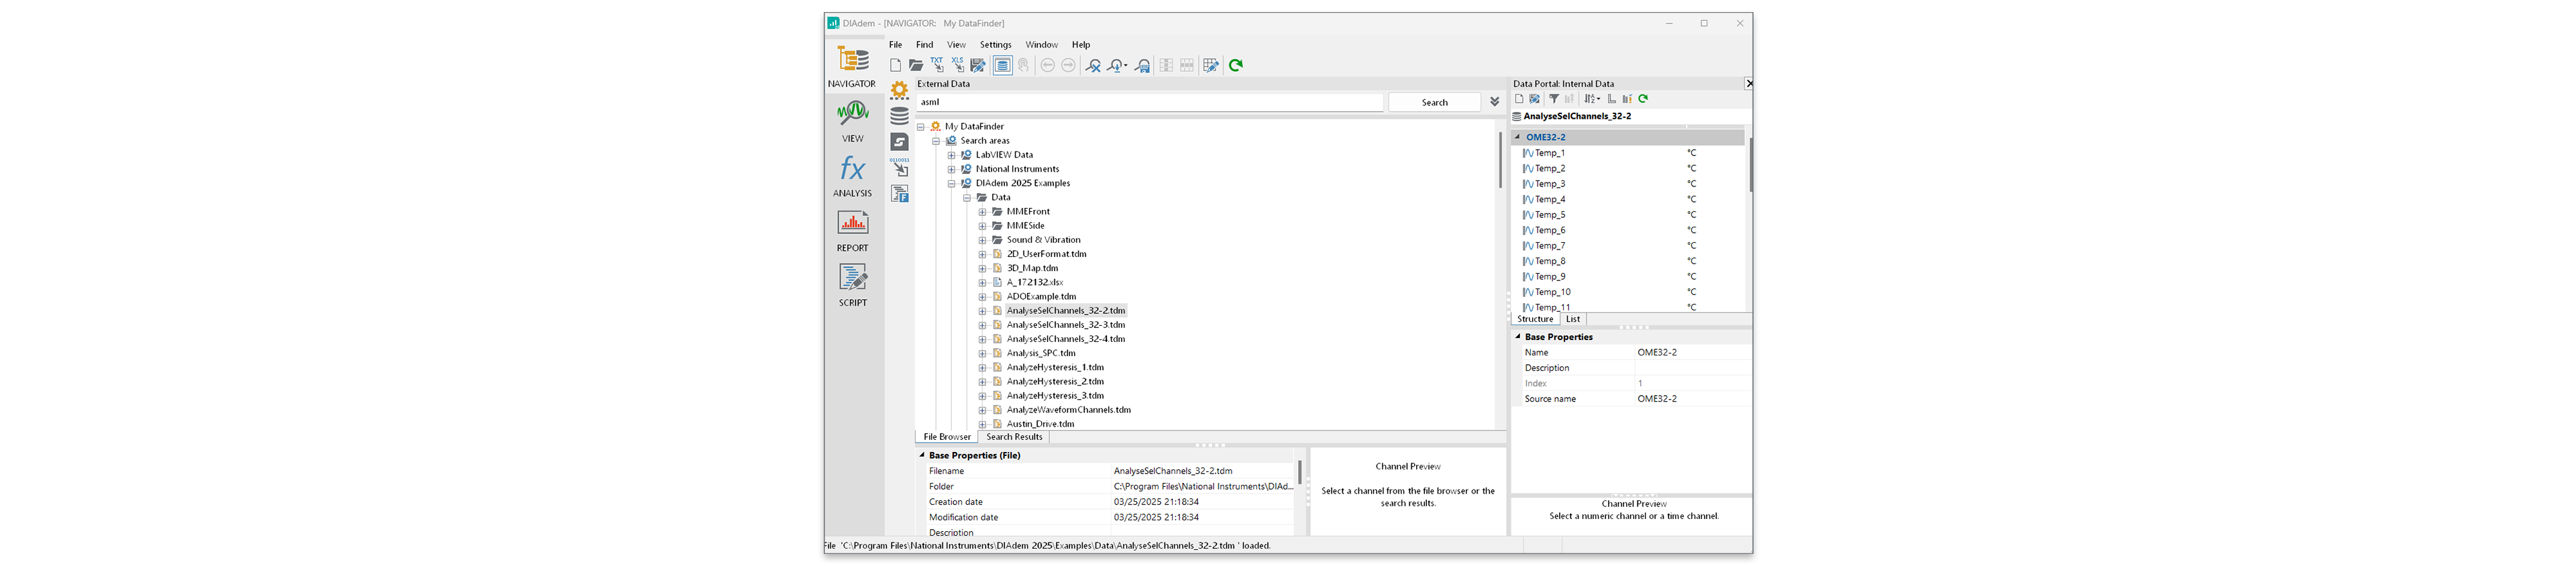This screenshot has height=566, width=2576.
Task: Expand the LabVIEW Data node
Action: (x=951, y=155)
